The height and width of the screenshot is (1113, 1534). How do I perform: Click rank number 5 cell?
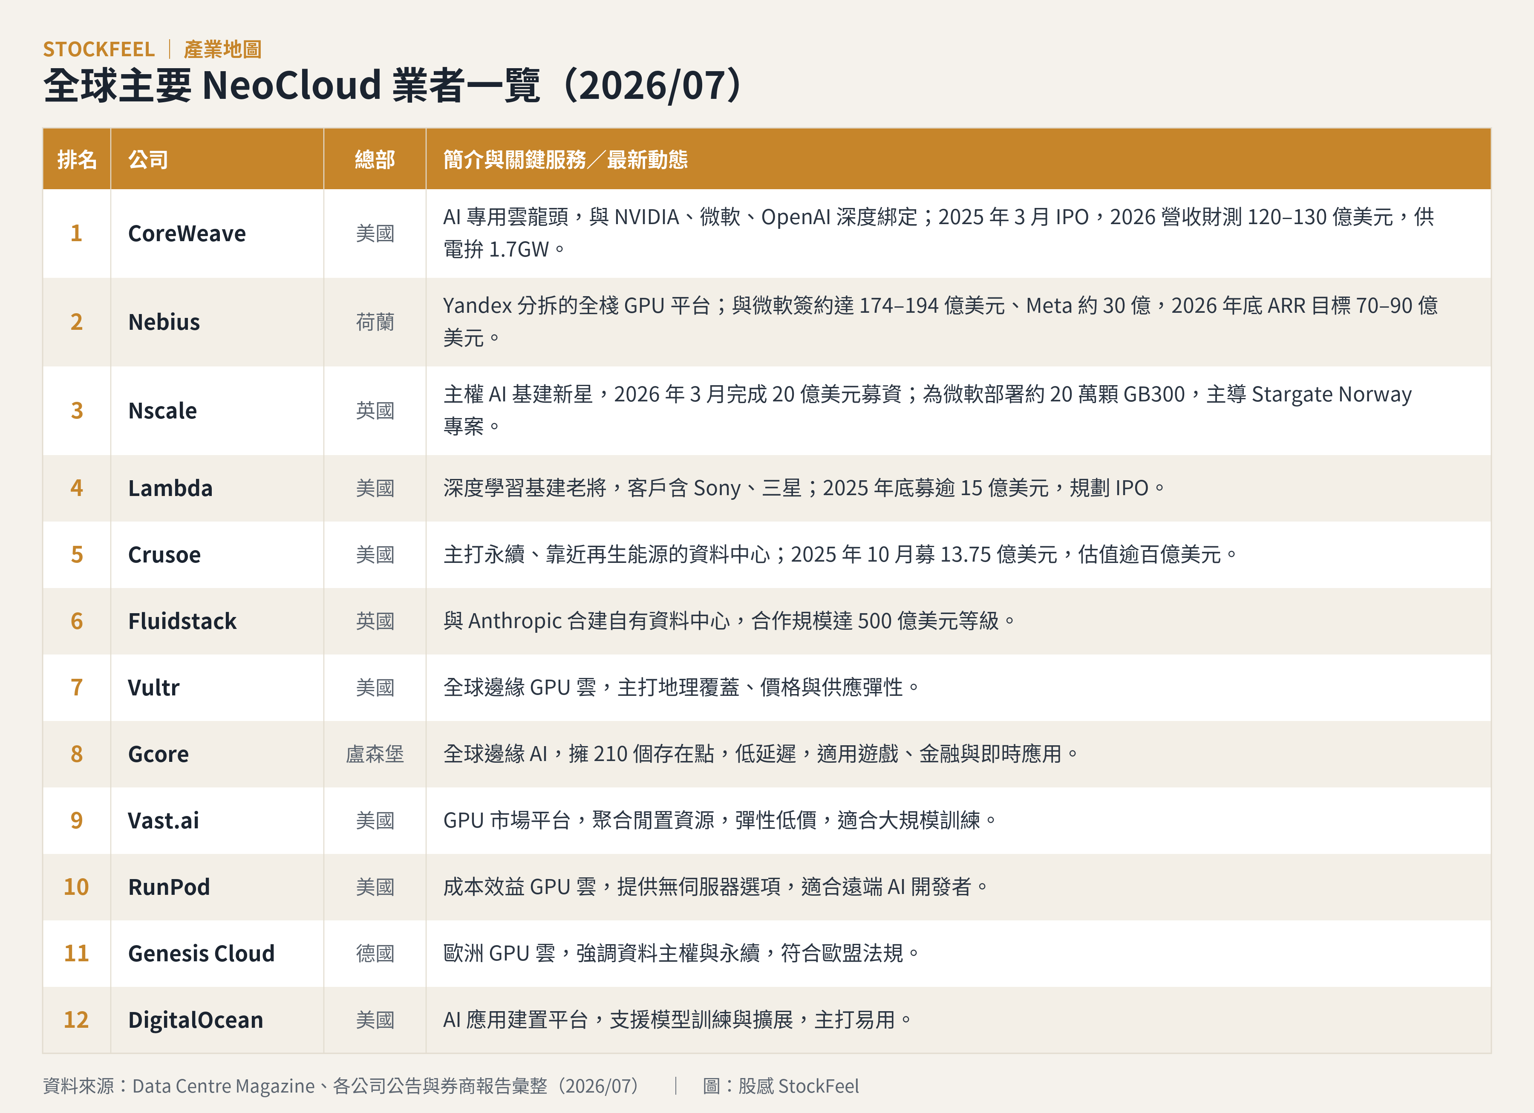click(x=76, y=554)
